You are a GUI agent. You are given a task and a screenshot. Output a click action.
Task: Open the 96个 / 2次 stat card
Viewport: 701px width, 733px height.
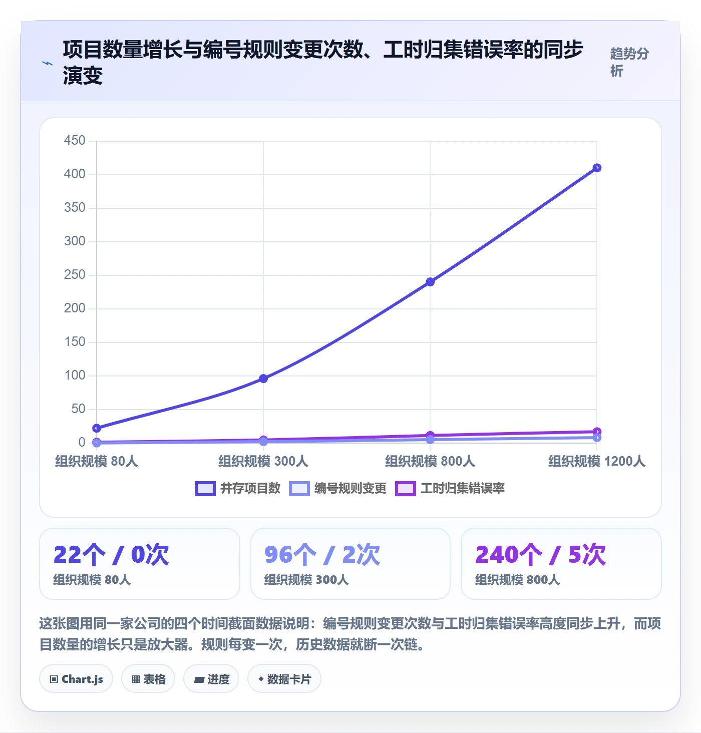350,564
